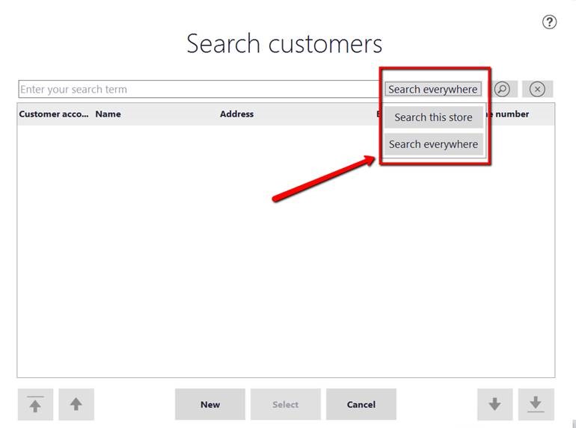Sort by the Name column header
576x428 pixels.
point(108,114)
